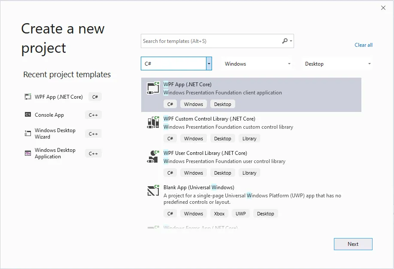394x269 pixels.
Task: Click the Blank App (Universal Windows) icon
Action: [x=153, y=191]
